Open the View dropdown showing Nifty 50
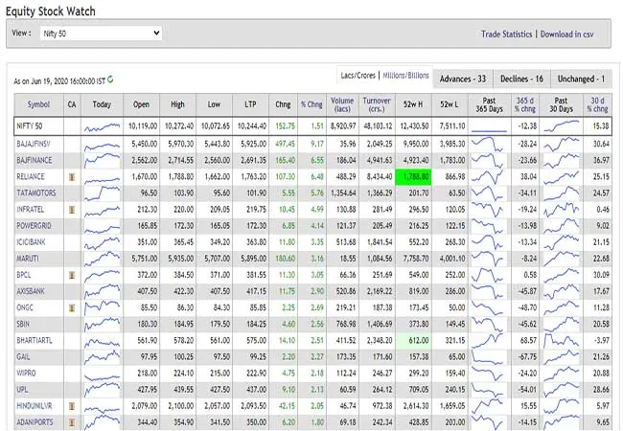623x431 pixels. [101, 34]
